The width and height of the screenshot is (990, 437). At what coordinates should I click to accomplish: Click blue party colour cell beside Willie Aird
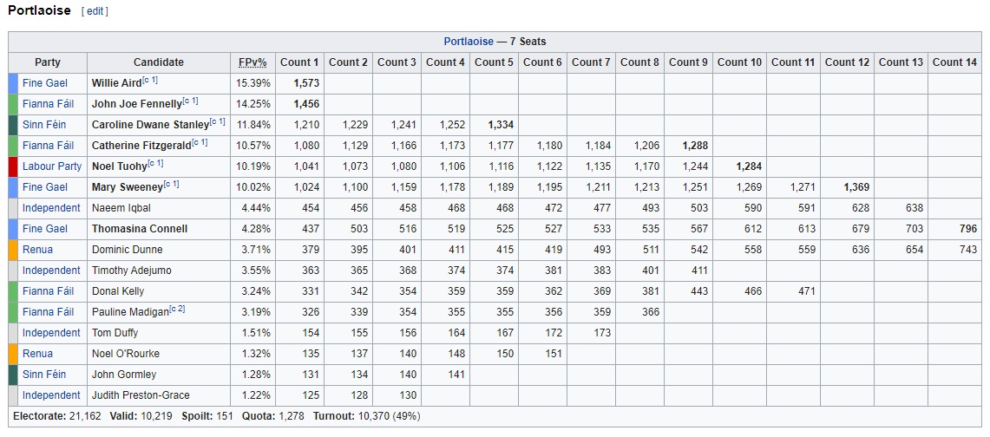13,83
